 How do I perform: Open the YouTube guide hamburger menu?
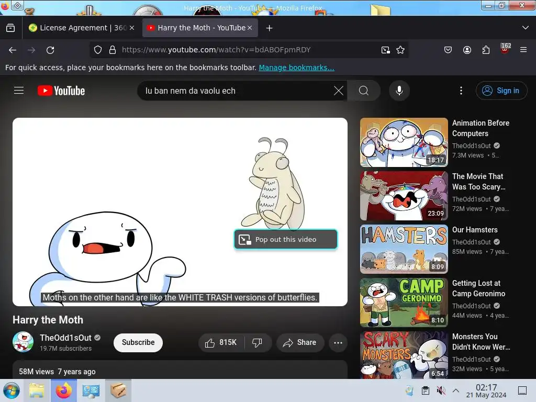[x=19, y=91]
